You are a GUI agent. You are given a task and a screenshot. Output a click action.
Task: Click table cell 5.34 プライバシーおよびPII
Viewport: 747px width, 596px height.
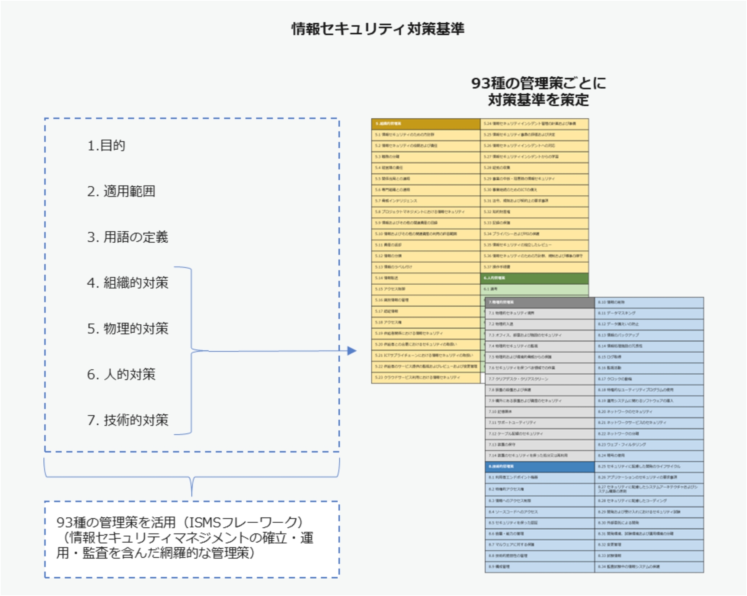tap(534, 234)
